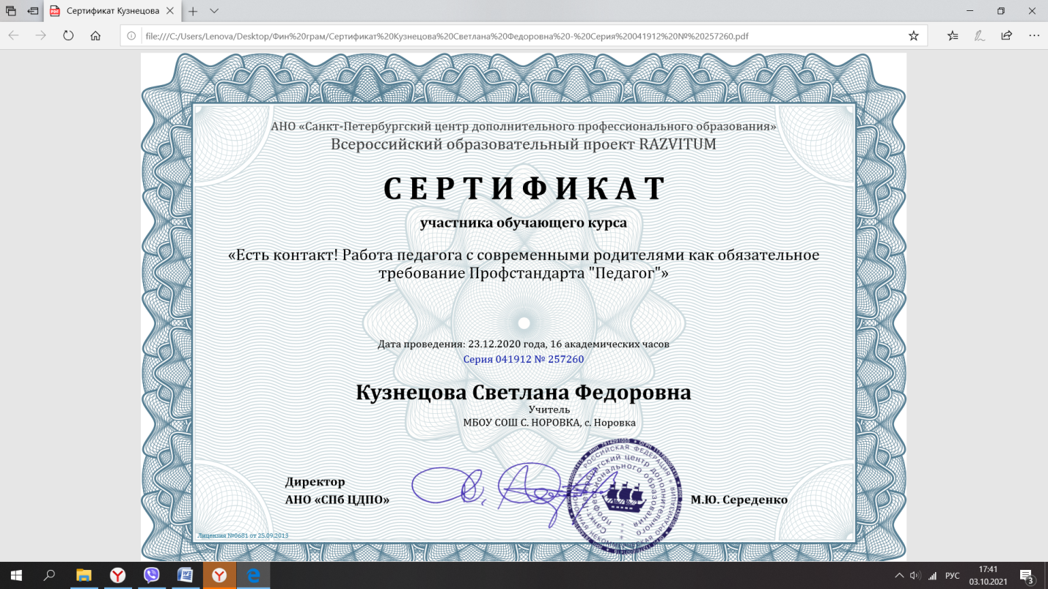Open the Windows Start menu
Screen dimensions: 1048x589
pos(16,576)
